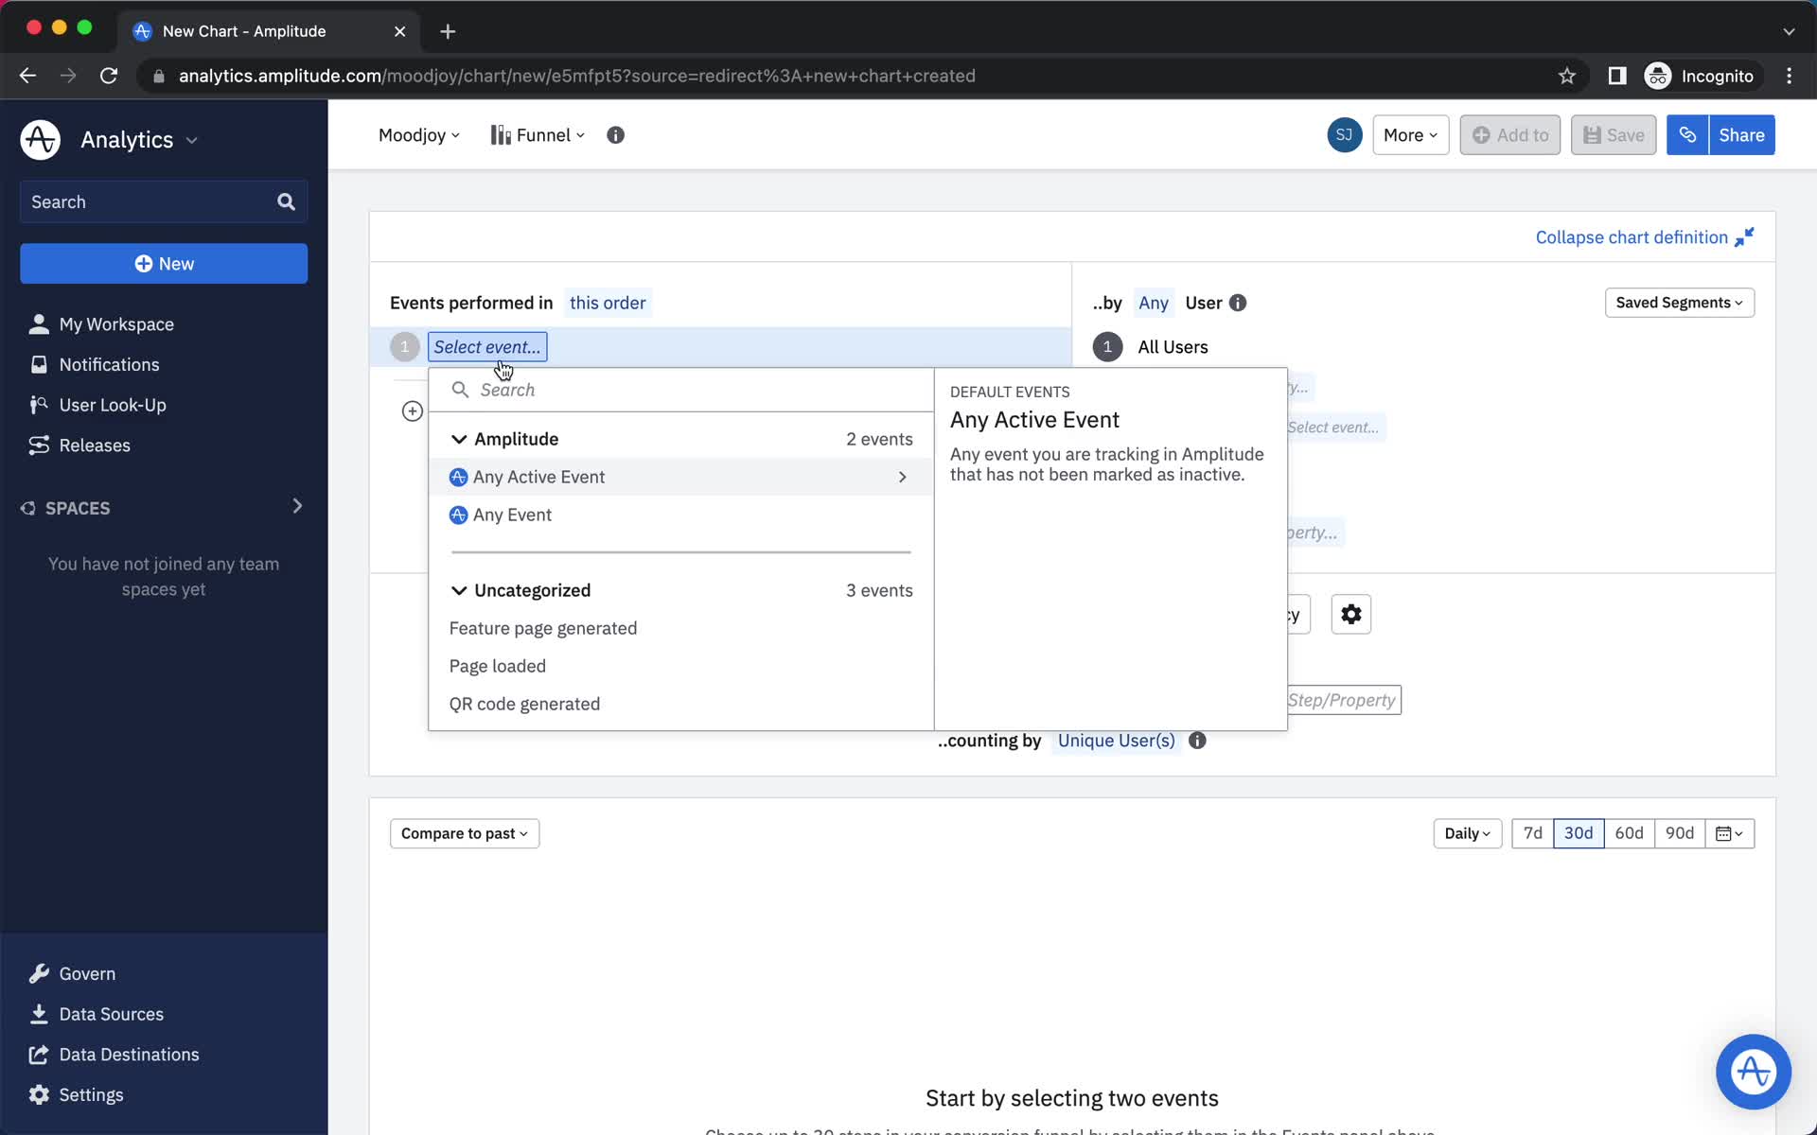This screenshot has width=1817, height=1135.
Task: Click the 30d time range selector
Action: point(1579,833)
